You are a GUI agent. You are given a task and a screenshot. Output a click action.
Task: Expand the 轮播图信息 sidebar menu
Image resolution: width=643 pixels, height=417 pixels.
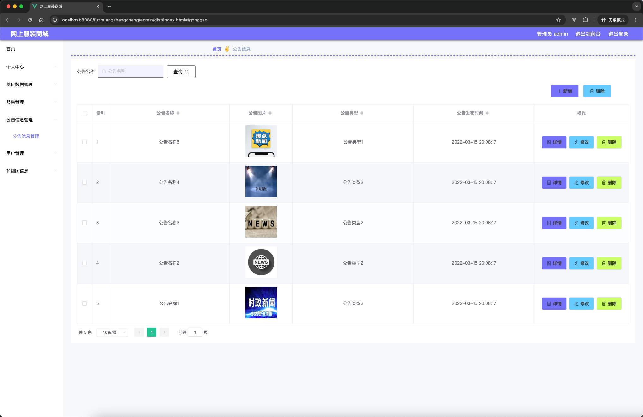click(x=32, y=171)
